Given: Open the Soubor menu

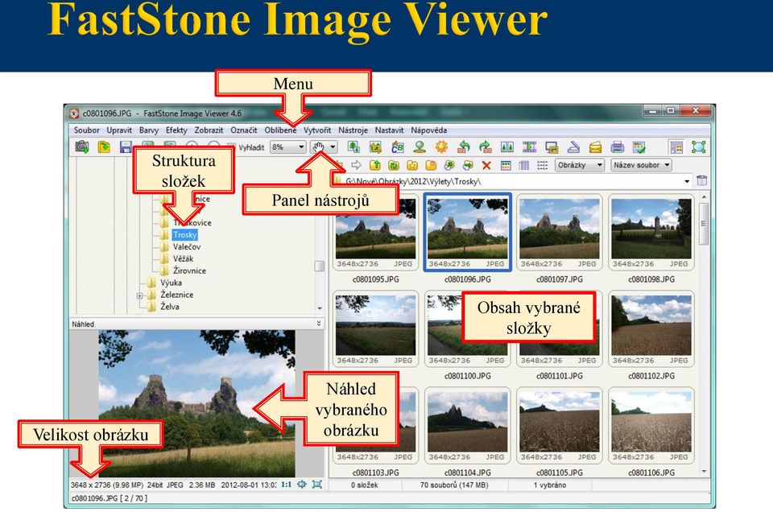Looking at the screenshot, I should tap(86, 130).
